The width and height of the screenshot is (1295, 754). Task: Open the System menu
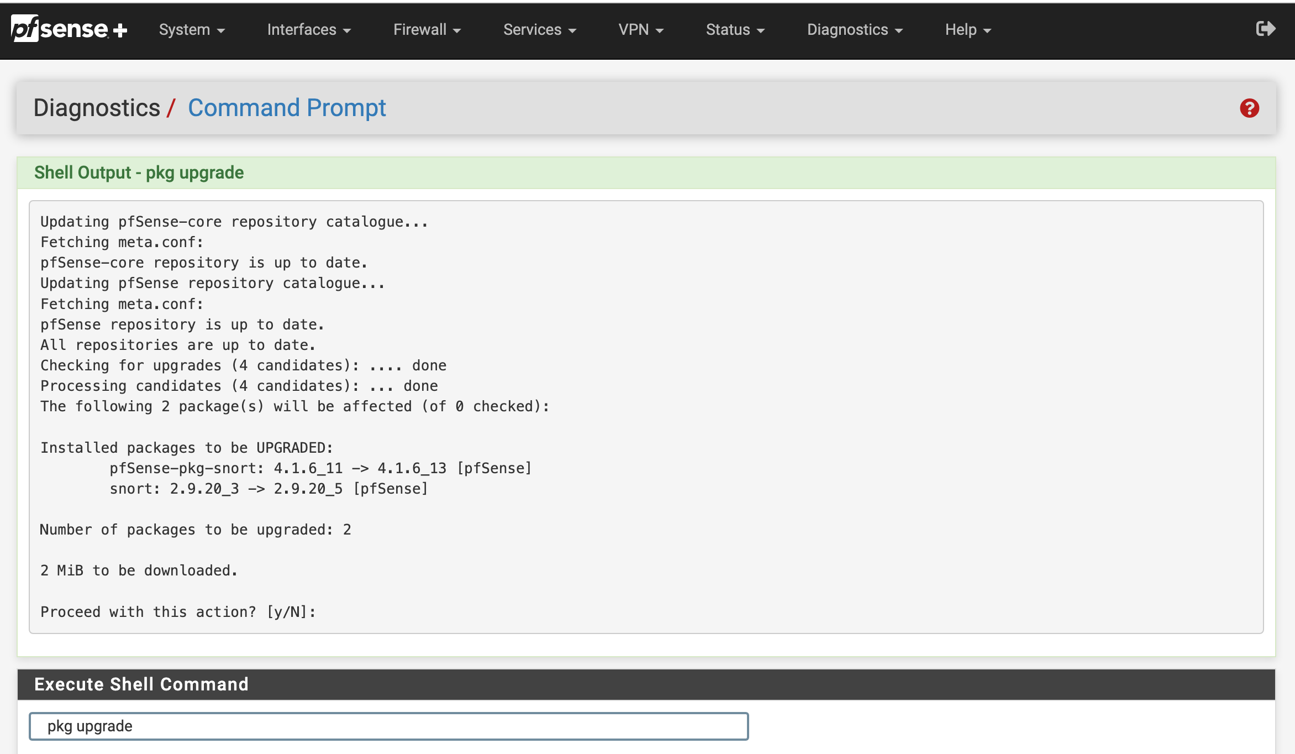click(192, 30)
